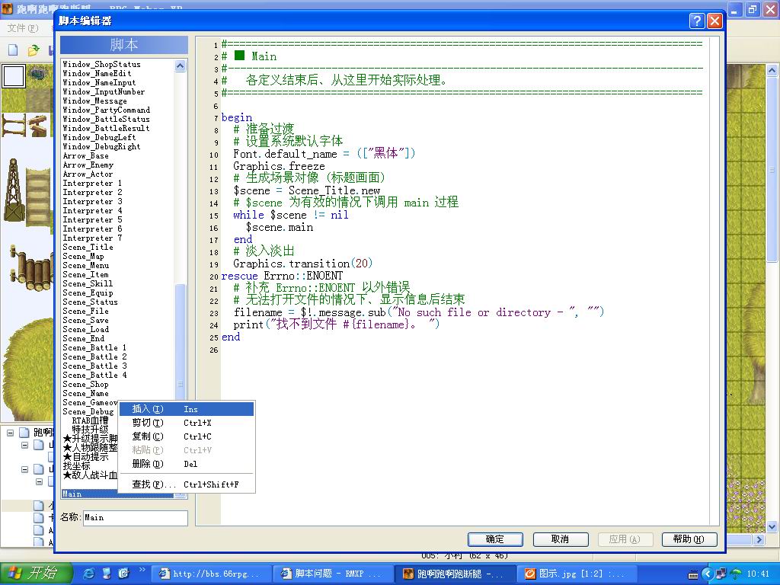Click the Graphics.freeze line in the code
The image size is (780, 585).
(x=279, y=166)
